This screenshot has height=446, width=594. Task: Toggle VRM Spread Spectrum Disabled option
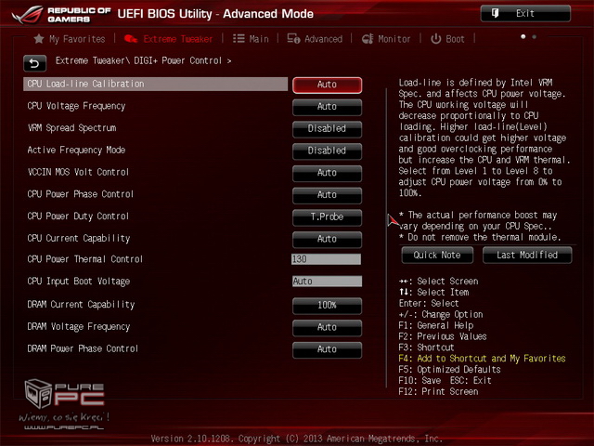(327, 129)
